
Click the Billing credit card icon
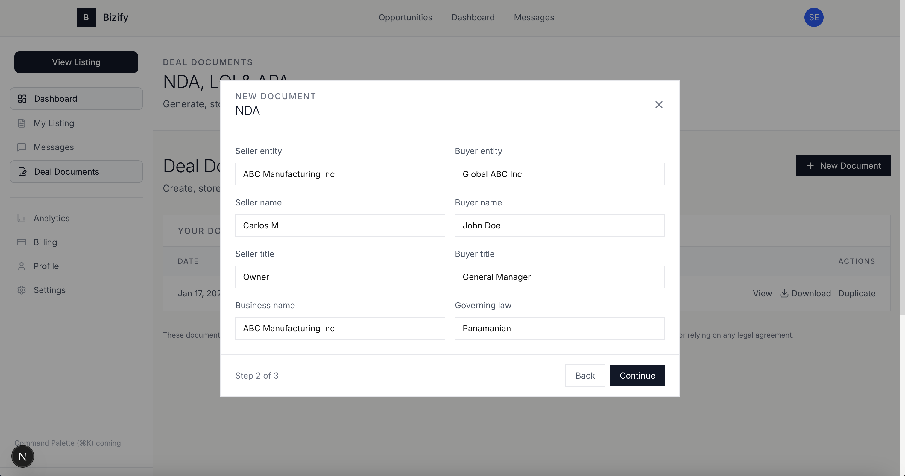click(x=22, y=242)
